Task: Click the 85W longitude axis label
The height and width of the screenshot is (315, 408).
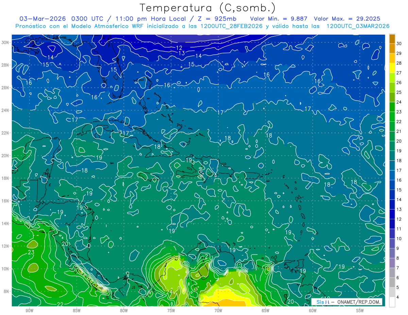Action: click(76, 311)
